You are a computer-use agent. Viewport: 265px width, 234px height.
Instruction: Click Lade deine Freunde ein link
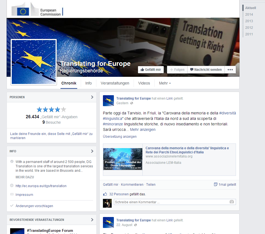pos(51,136)
